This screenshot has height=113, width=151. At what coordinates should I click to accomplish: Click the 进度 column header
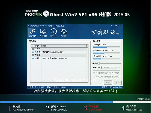(38, 46)
